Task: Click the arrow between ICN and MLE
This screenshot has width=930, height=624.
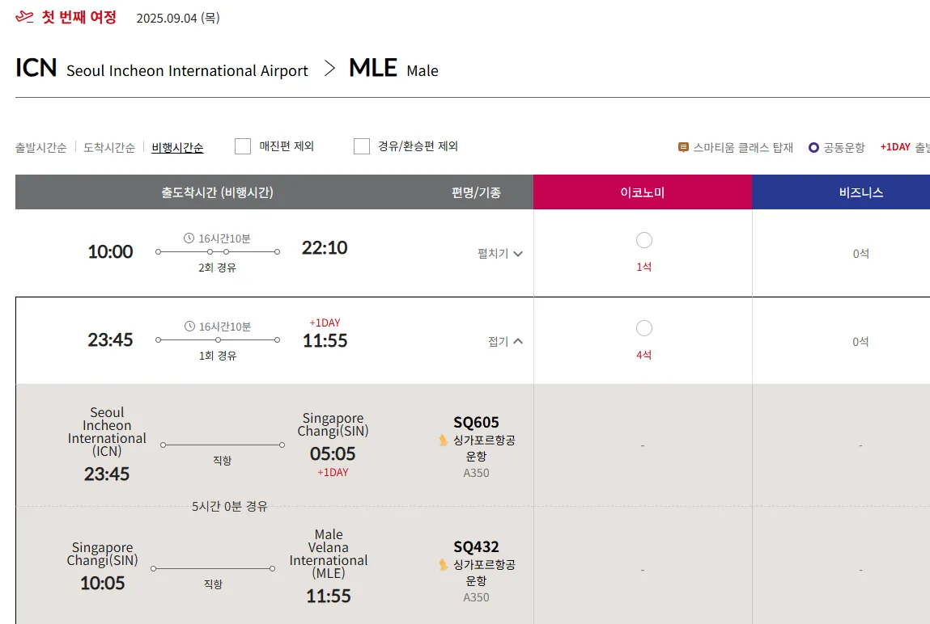Action: [x=329, y=69]
